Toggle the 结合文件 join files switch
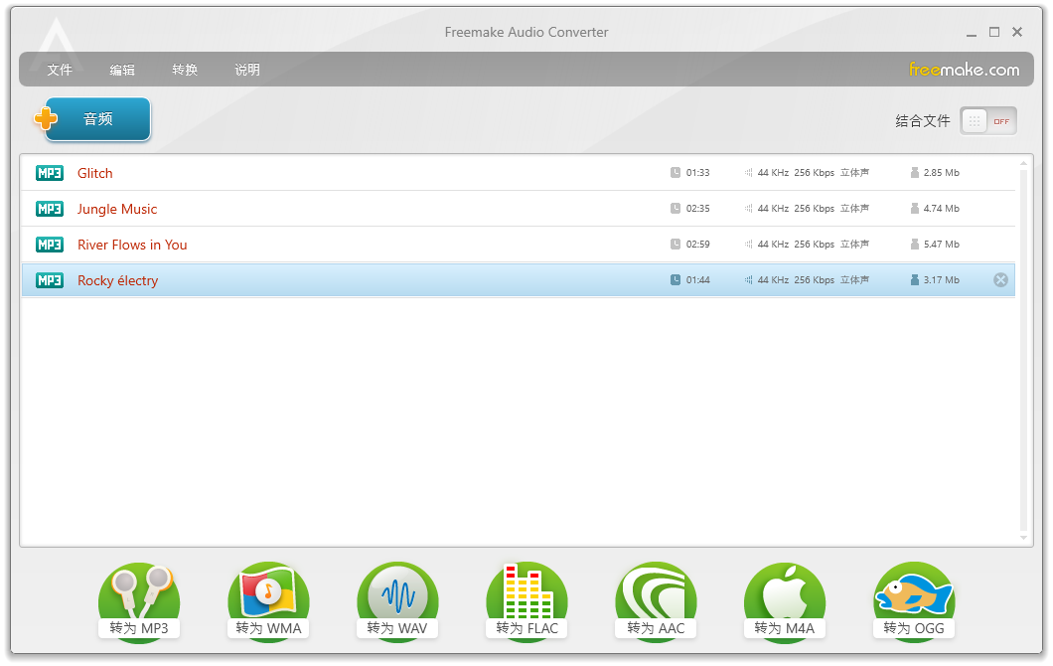The width and height of the screenshot is (1053, 666). pyautogui.click(x=987, y=121)
